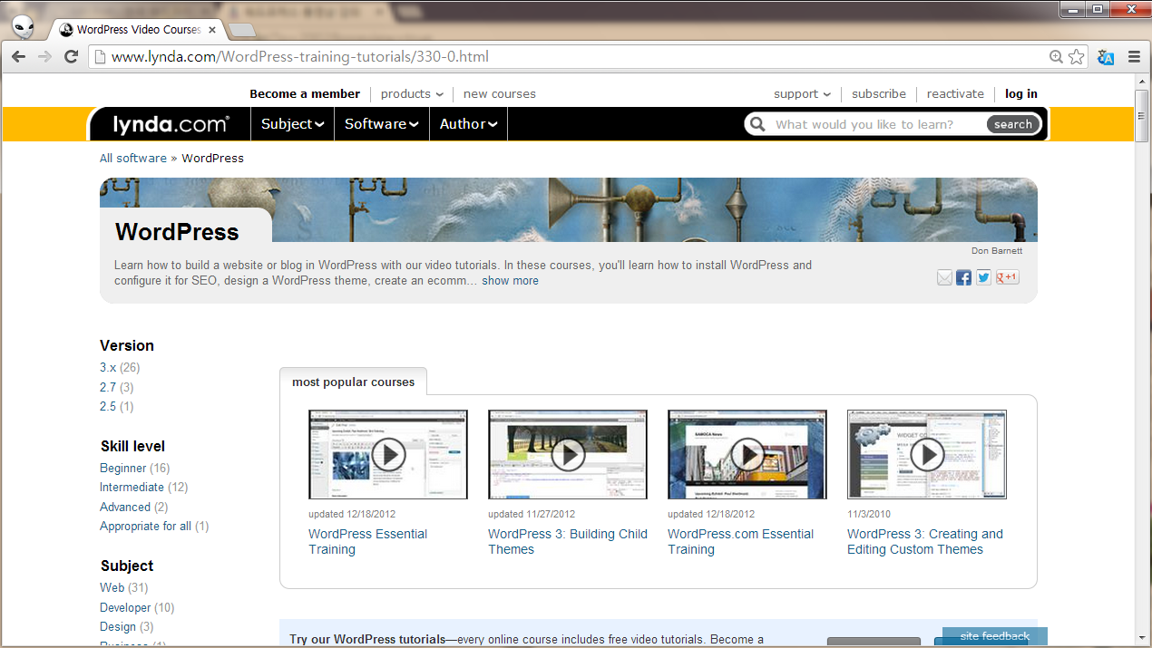Click the search button

pos(1013,124)
